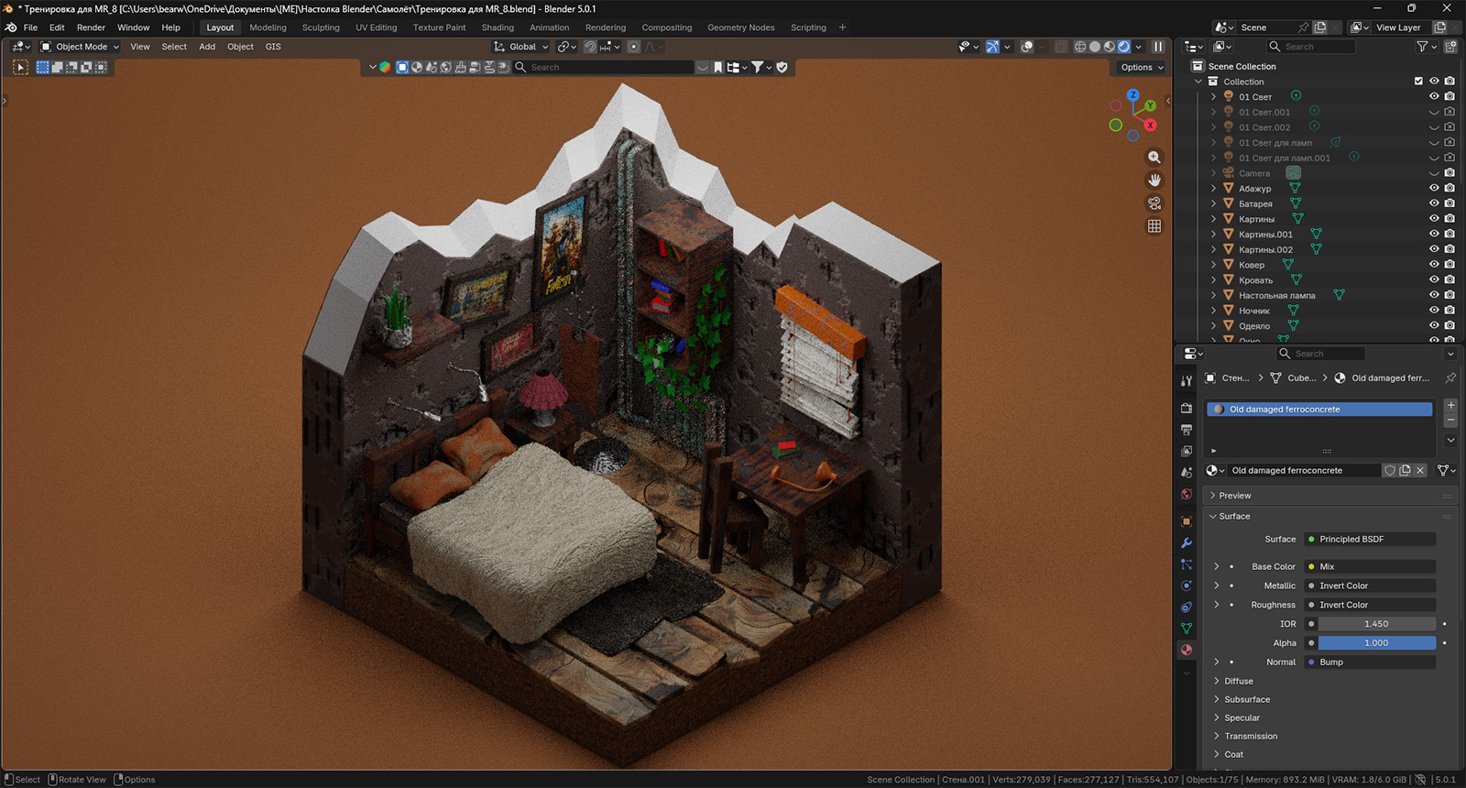Screen dimensions: 1466x788
Task: Disable rendering for Батарея object
Action: click(x=1450, y=203)
